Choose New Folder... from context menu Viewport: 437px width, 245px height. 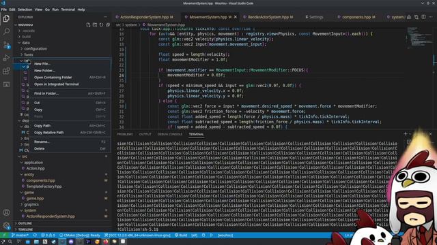[70, 71]
